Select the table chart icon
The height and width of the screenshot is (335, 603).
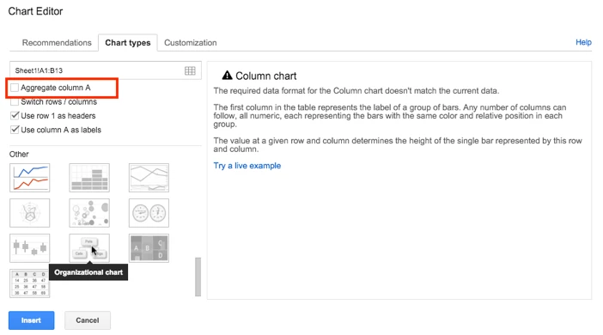(x=29, y=283)
